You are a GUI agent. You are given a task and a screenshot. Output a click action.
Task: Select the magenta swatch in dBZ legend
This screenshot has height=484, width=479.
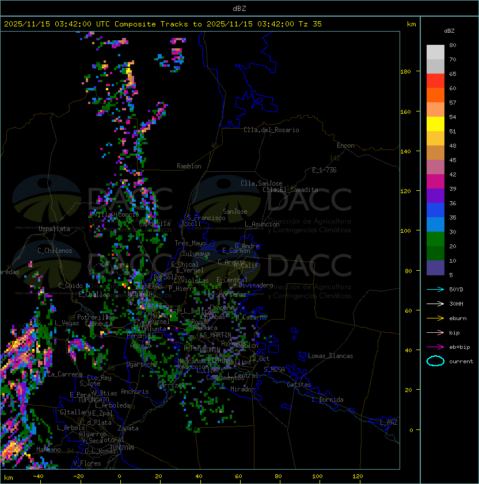point(435,182)
